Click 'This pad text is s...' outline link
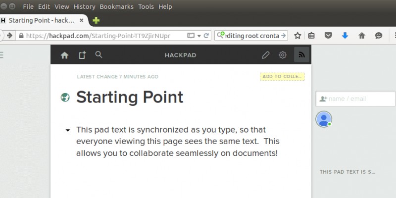The width and height of the screenshot is (396, 198). (x=347, y=172)
